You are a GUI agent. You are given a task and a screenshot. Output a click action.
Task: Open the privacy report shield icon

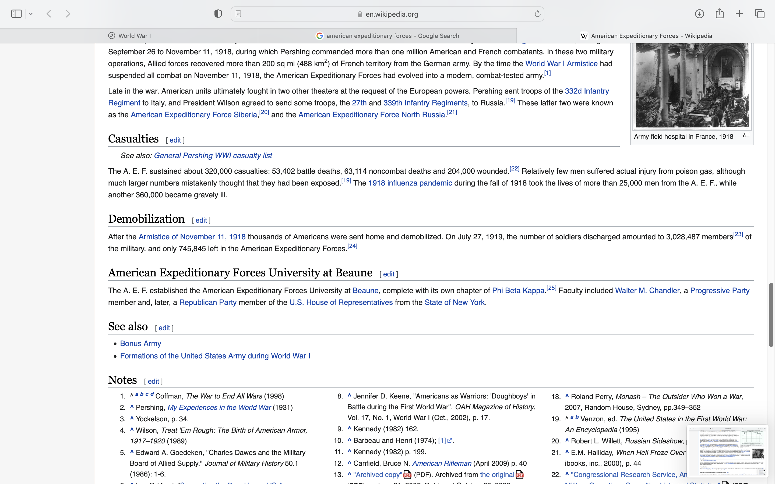pos(218,14)
